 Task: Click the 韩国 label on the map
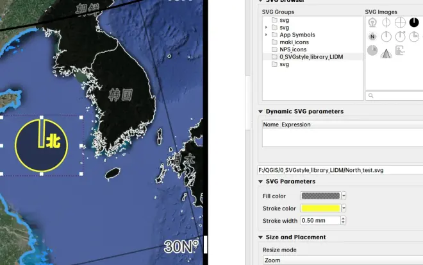(120, 95)
